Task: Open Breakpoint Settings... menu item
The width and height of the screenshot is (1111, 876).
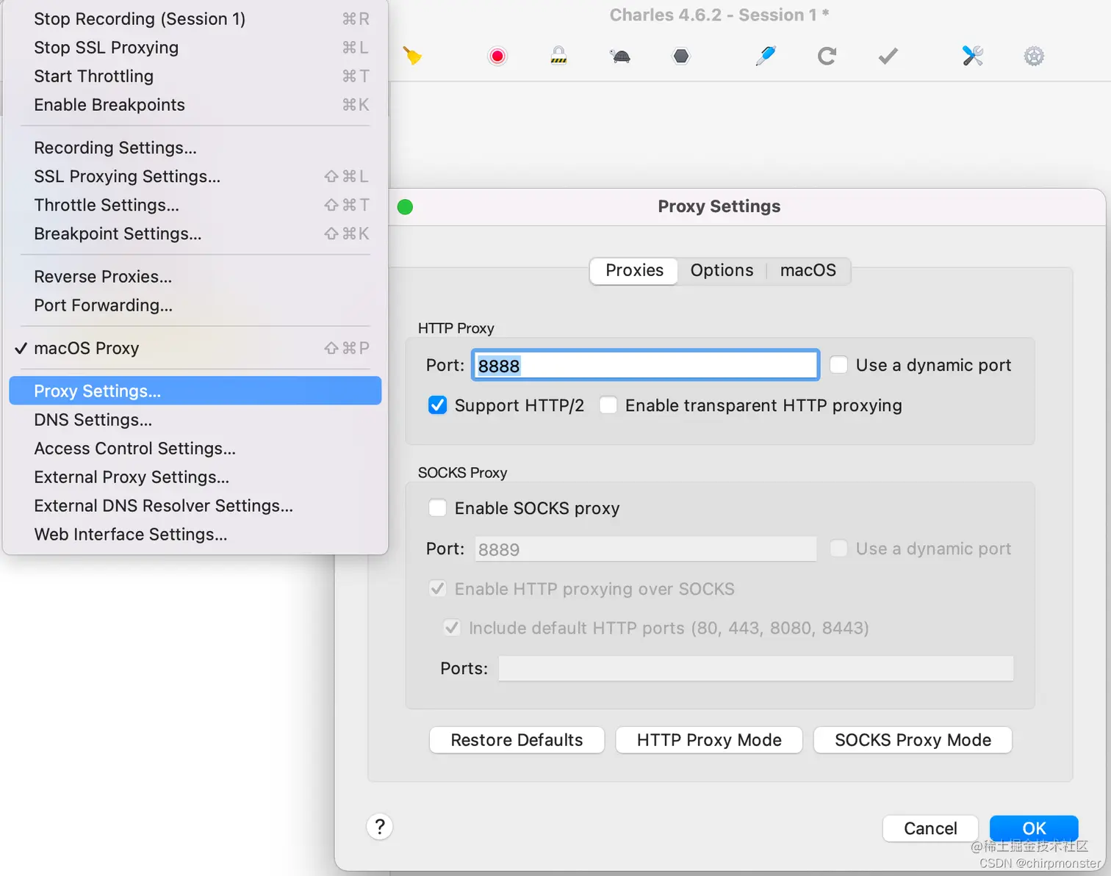Action: coord(195,234)
